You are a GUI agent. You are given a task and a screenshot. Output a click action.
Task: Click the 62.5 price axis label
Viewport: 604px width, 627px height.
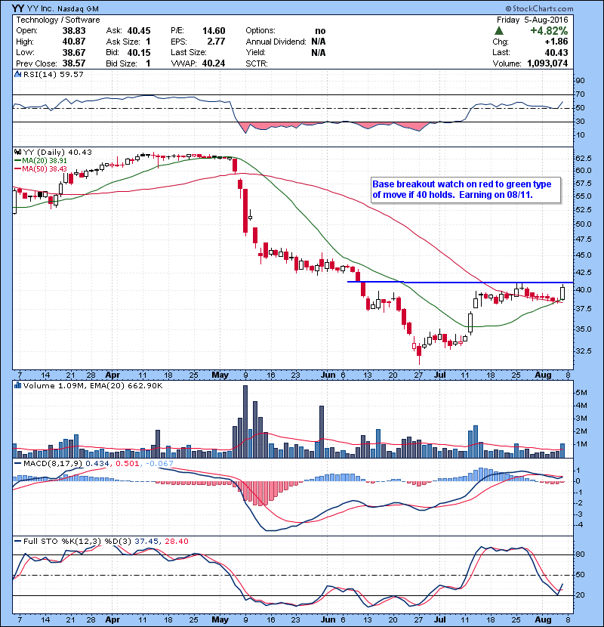pyautogui.click(x=583, y=159)
